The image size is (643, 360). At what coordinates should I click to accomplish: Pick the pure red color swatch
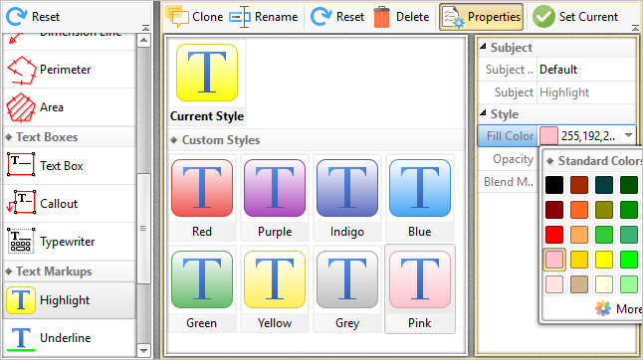point(554,235)
